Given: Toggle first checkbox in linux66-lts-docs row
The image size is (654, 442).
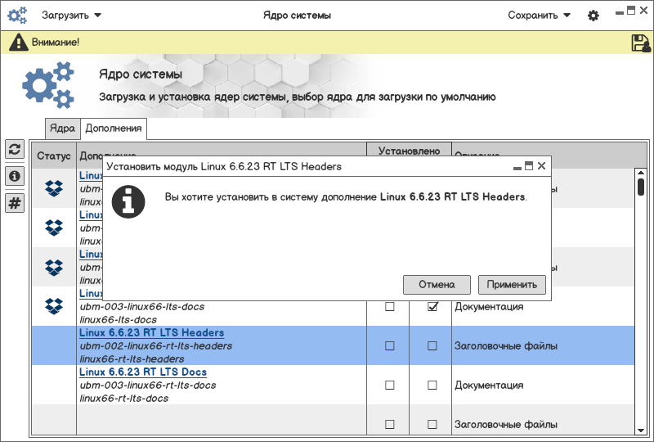Looking at the screenshot, I should tap(390, 307).
